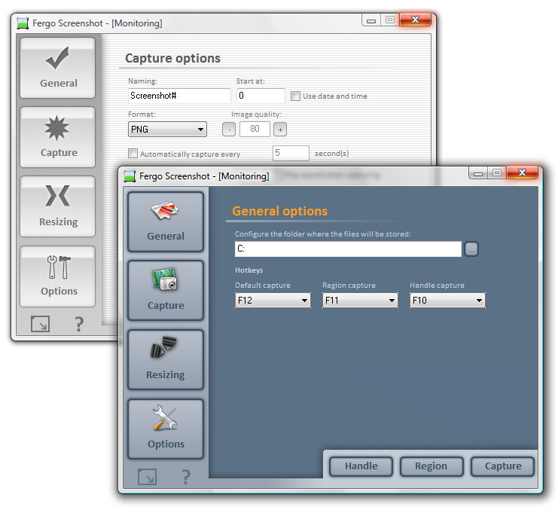Click the Capture button at bottom right

pyautogui.click(x=502, y=466)
